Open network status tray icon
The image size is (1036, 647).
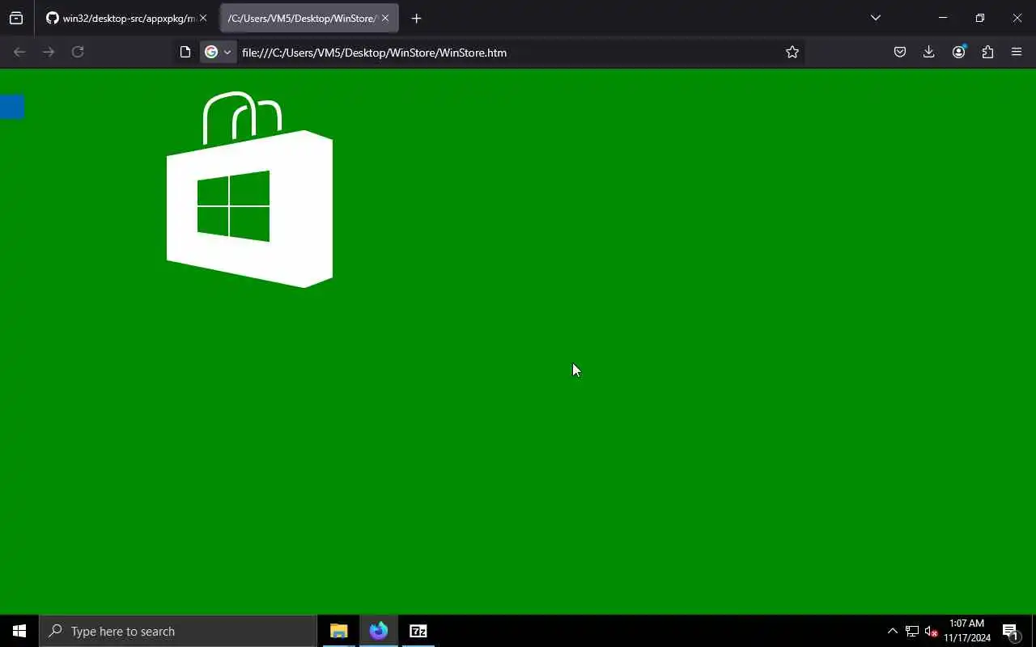pos(912,631)
